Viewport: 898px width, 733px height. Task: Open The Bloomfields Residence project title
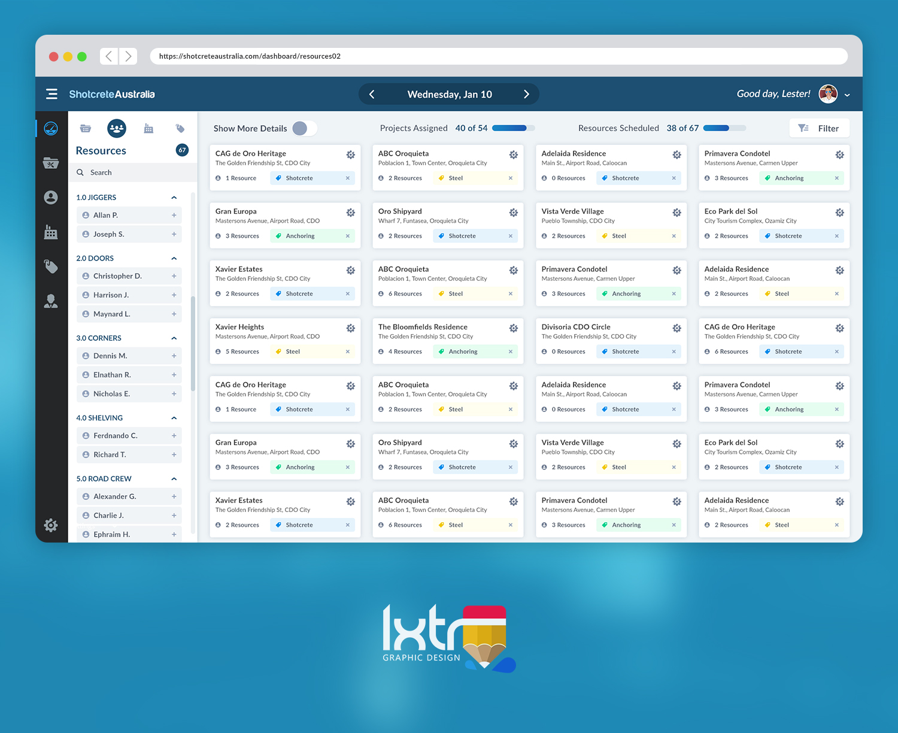[x=423, y=327]
